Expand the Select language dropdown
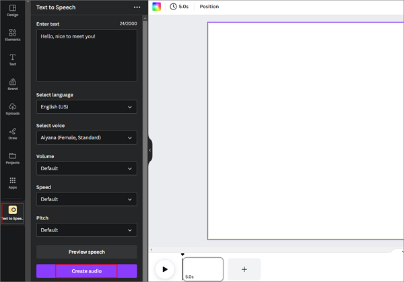The width and height of the screenshot is (404, 282). click(x=87, y=106)
